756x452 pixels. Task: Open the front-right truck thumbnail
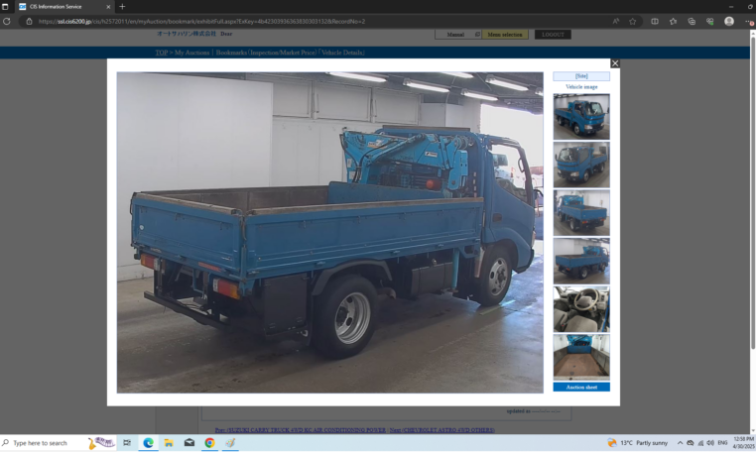(x=581, y=117)
